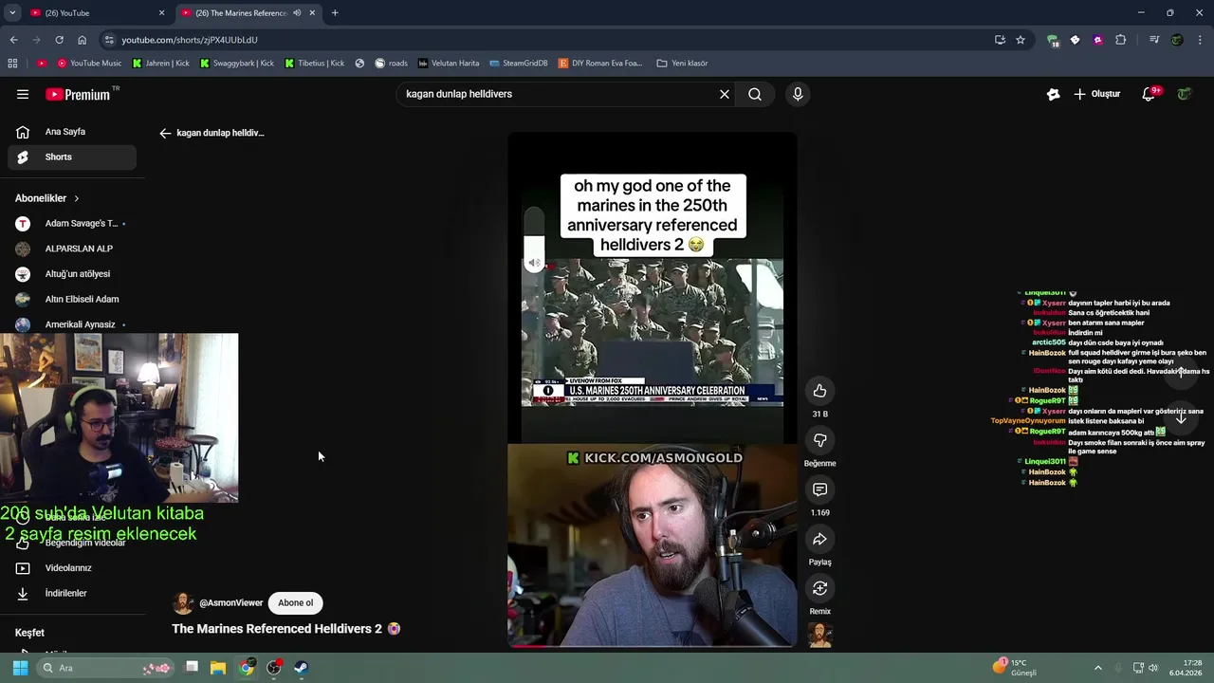
Task: Start voice search with microphone
Action: pyautogui.click(x=798, y=94)
